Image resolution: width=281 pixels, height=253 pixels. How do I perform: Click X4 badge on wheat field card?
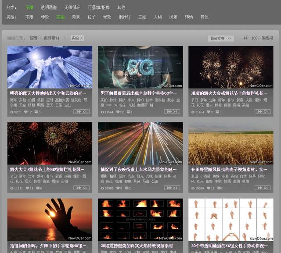(263, 188)
